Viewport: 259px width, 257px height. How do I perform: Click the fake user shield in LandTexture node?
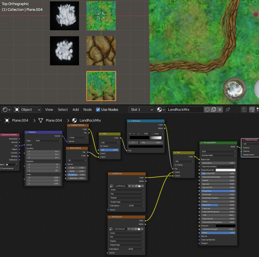[x=133, y=186]
